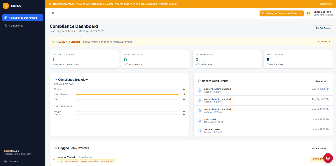Image resolution: width=336 pixels, height=166 pixels.
Task: Click Full Report link in Flagged Policy Reviews
Action: [x=319, y=148]
